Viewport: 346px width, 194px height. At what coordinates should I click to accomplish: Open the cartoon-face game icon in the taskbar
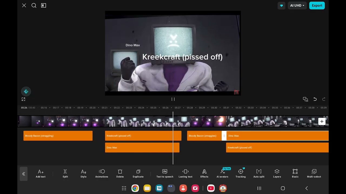point(223,188)
